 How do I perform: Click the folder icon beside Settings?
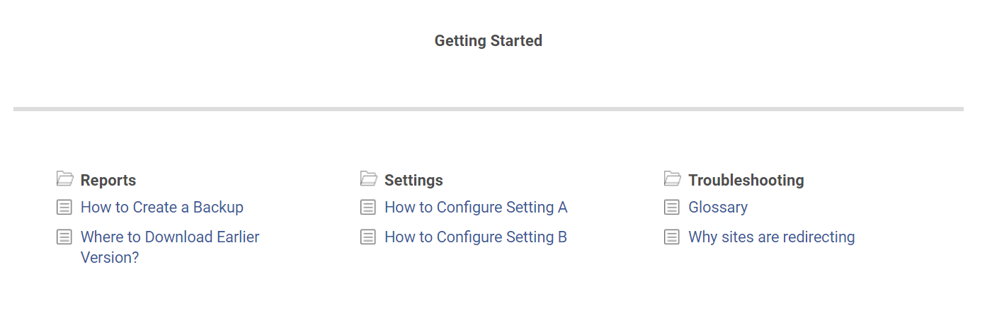pos(368,179)
